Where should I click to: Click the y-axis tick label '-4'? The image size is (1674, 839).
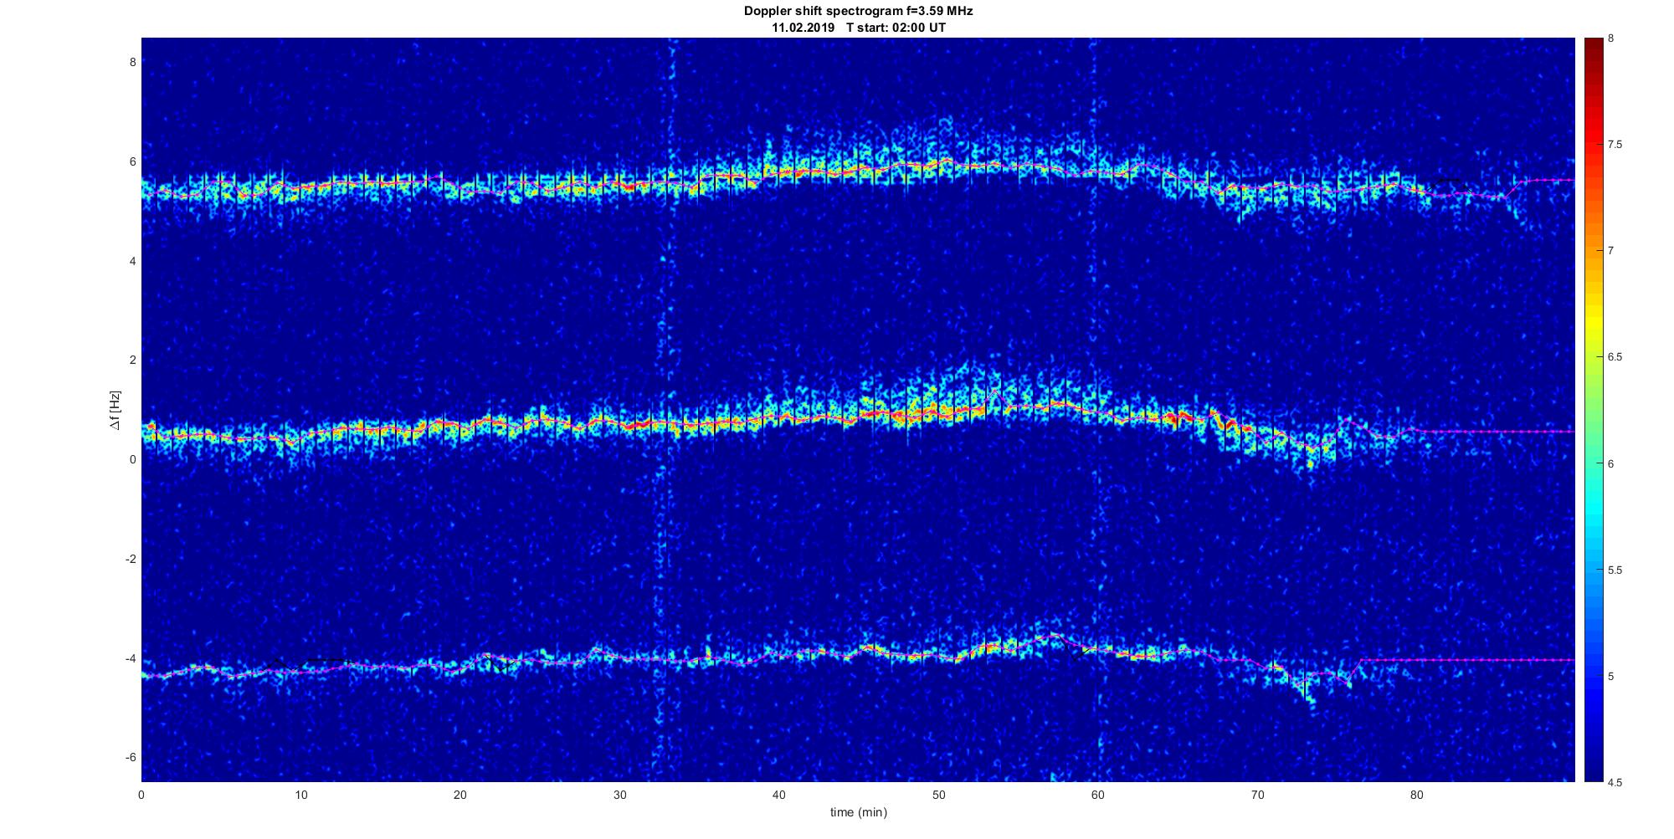[130, 658]
